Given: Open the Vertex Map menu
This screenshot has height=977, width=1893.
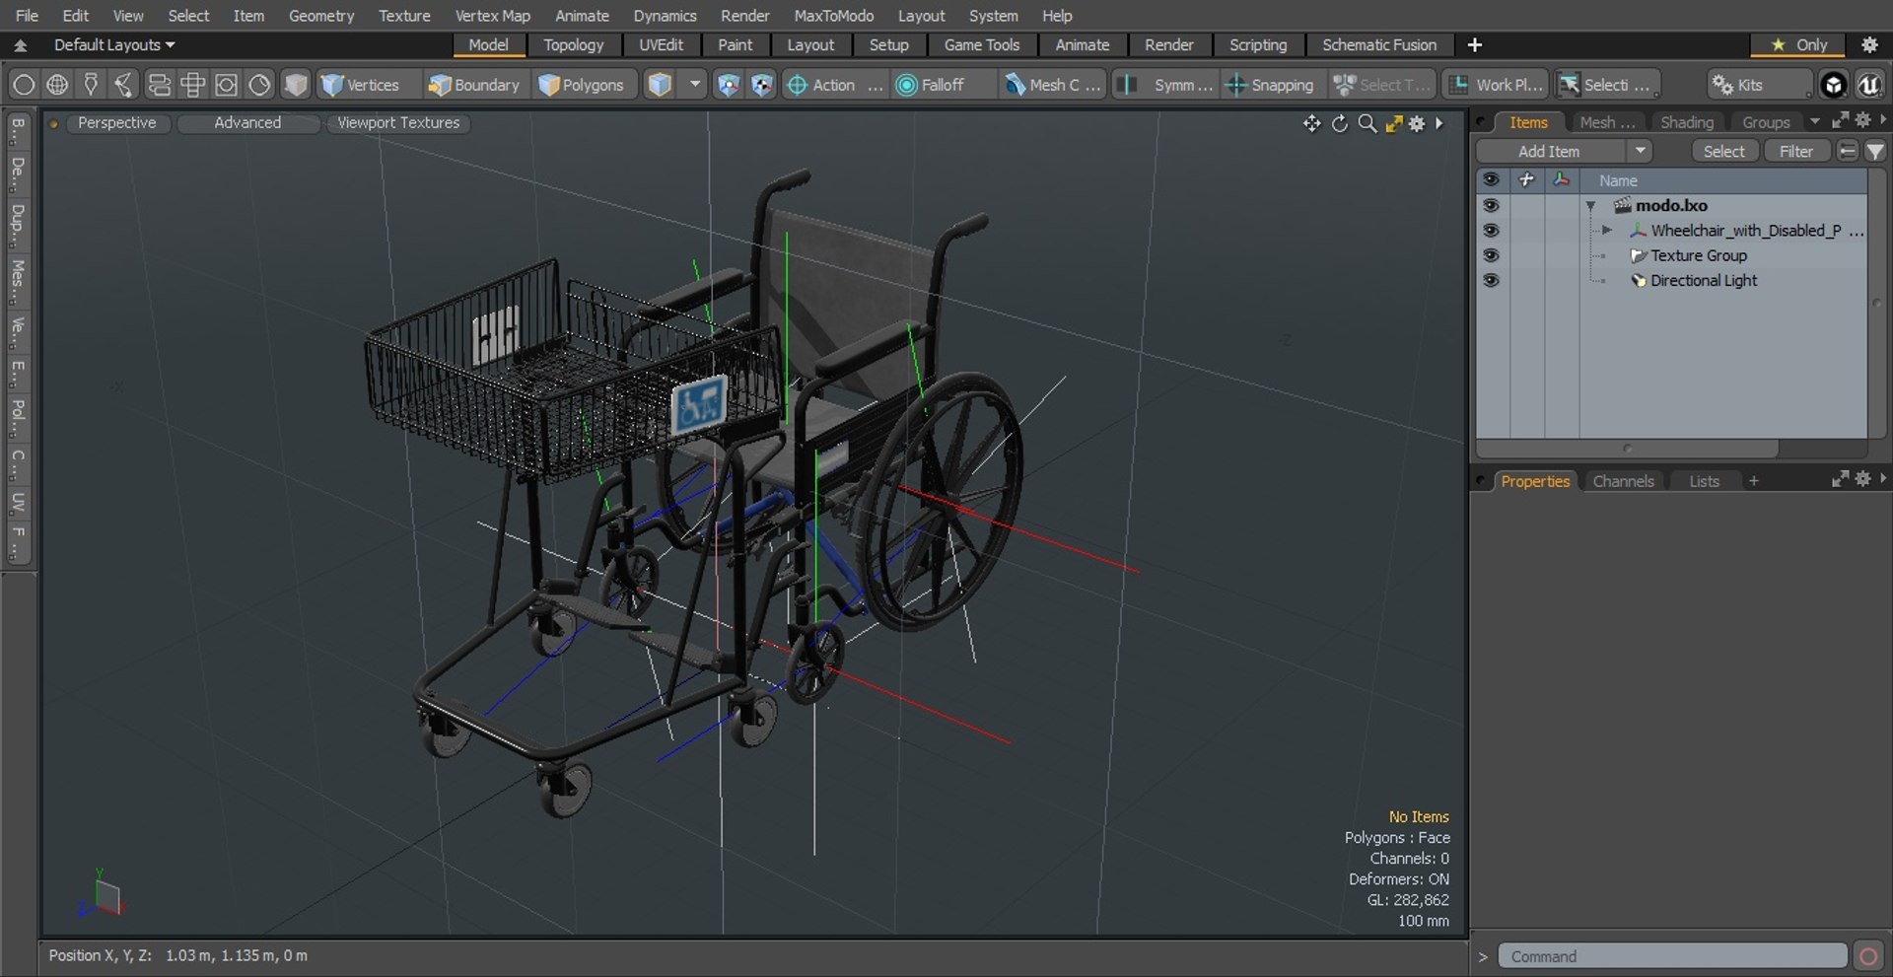Looking at the screenshot, I should 492,16.
